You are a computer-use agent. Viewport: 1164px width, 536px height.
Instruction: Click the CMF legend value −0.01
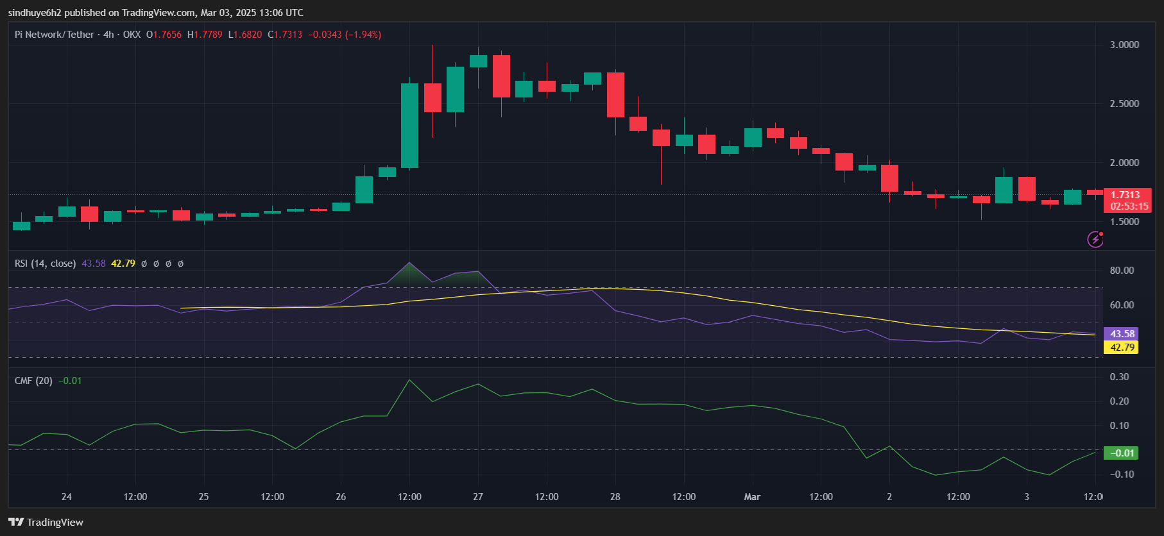(70, 381)
